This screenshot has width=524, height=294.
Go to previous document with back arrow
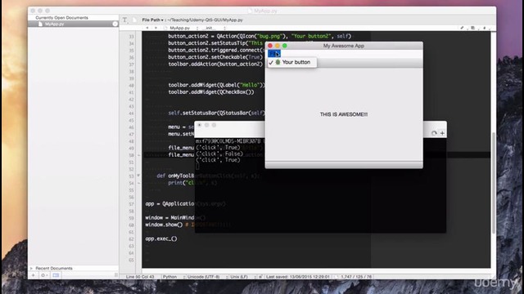tap(147, 28)
